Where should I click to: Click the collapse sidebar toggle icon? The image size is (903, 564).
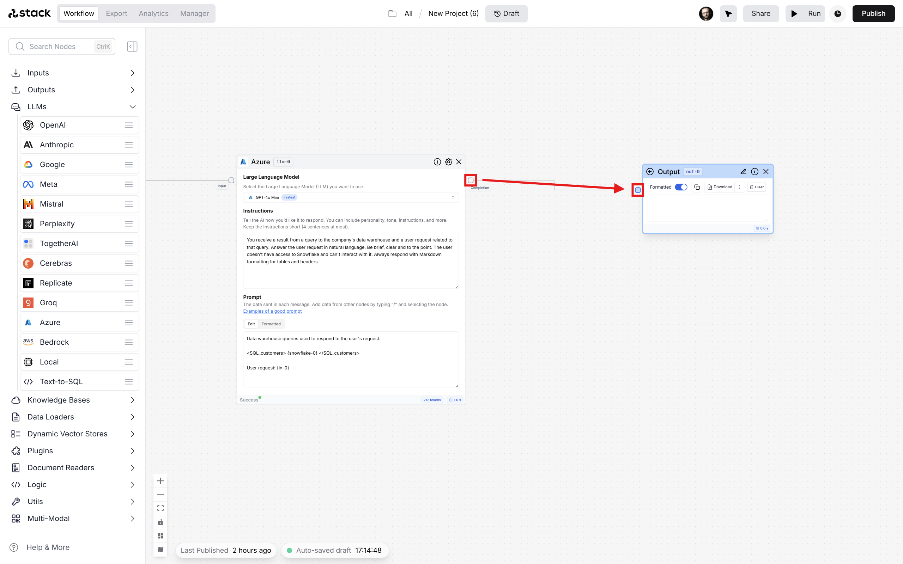pyautogui.click(x=132, y=46)
